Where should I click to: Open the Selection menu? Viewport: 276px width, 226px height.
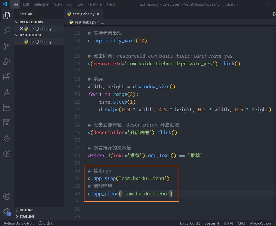pyautogui.click(x=41, y=4)
